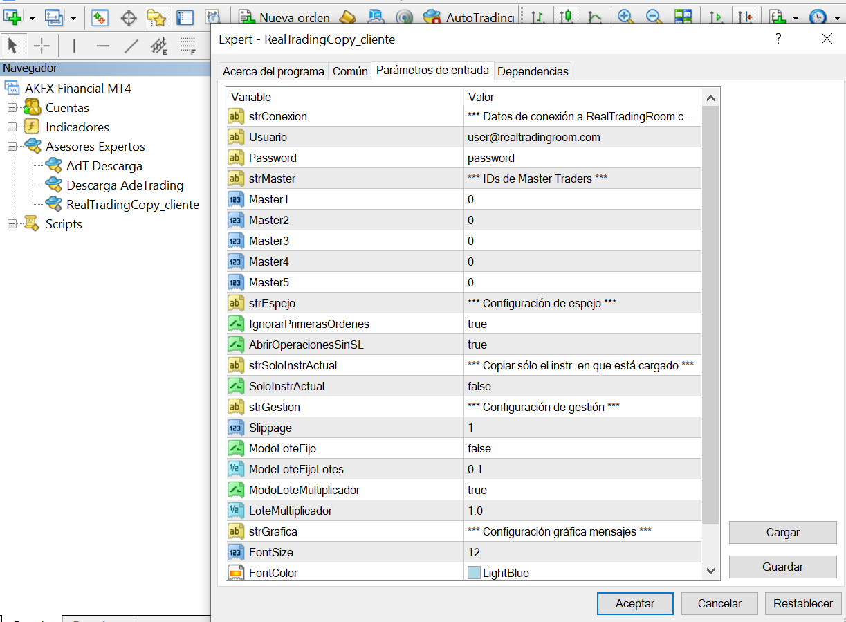Click the Guardar button
Screen dimensions: 846x622
click(783, 567)
